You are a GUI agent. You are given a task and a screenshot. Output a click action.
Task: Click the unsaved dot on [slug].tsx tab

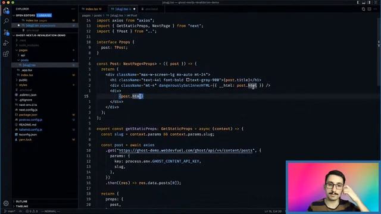tap(134, 9)
